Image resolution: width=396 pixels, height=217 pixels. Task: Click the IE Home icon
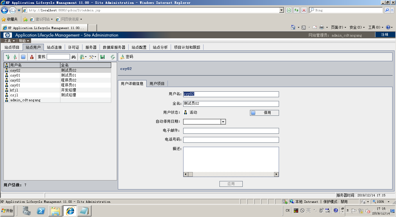pyautogui.click(x=293, y=27)
